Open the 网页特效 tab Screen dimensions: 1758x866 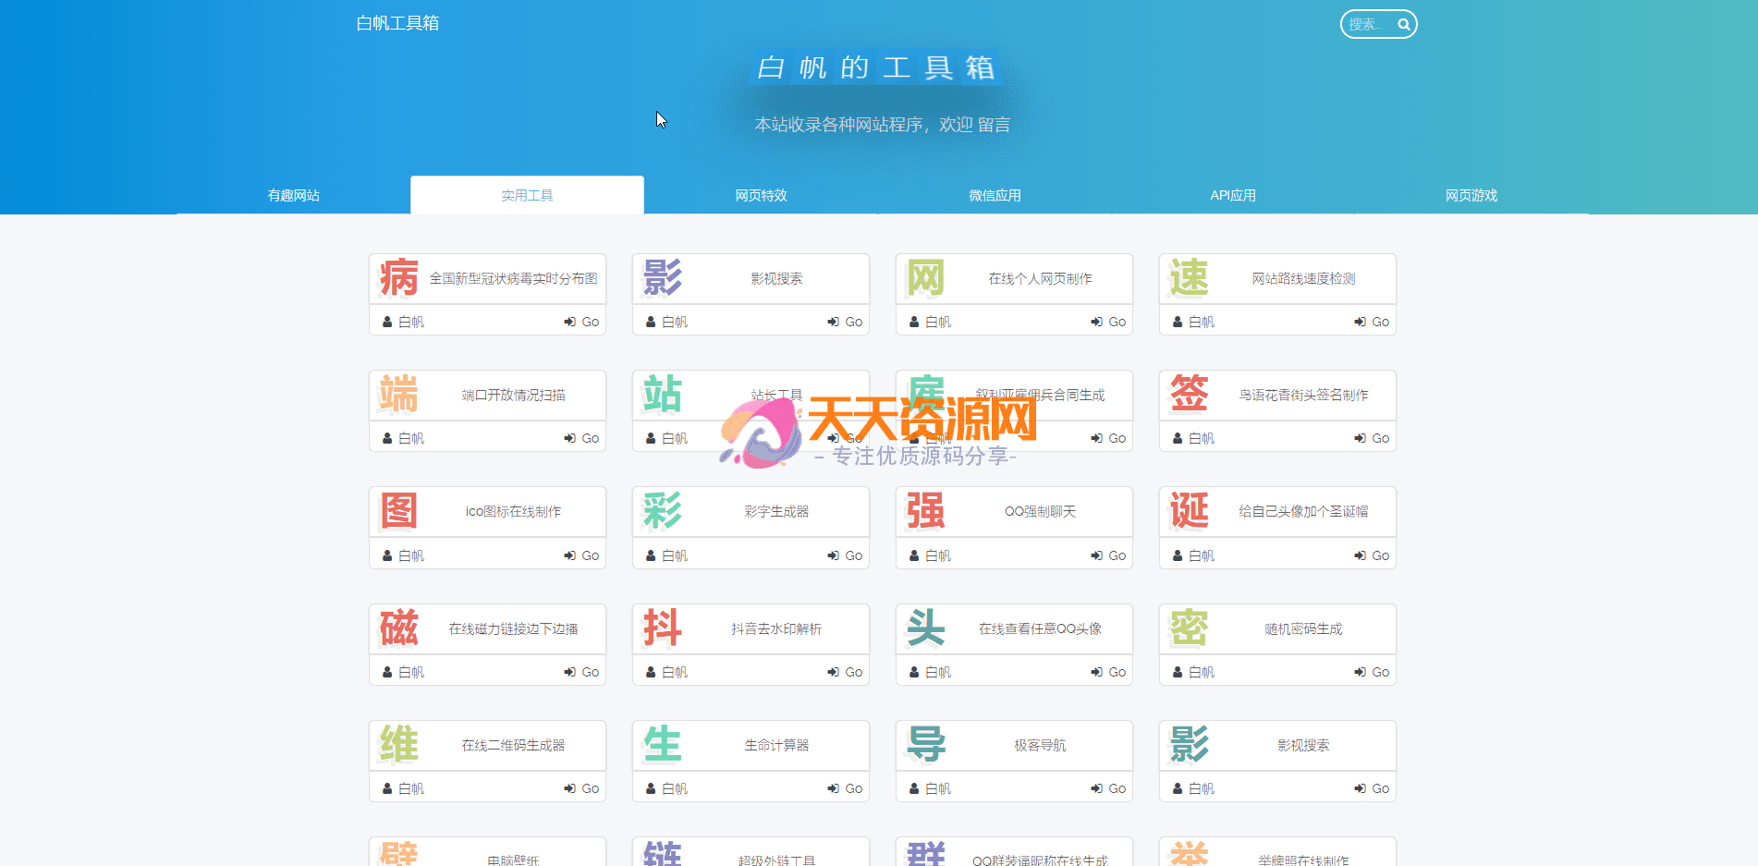(x=761, y=195)
